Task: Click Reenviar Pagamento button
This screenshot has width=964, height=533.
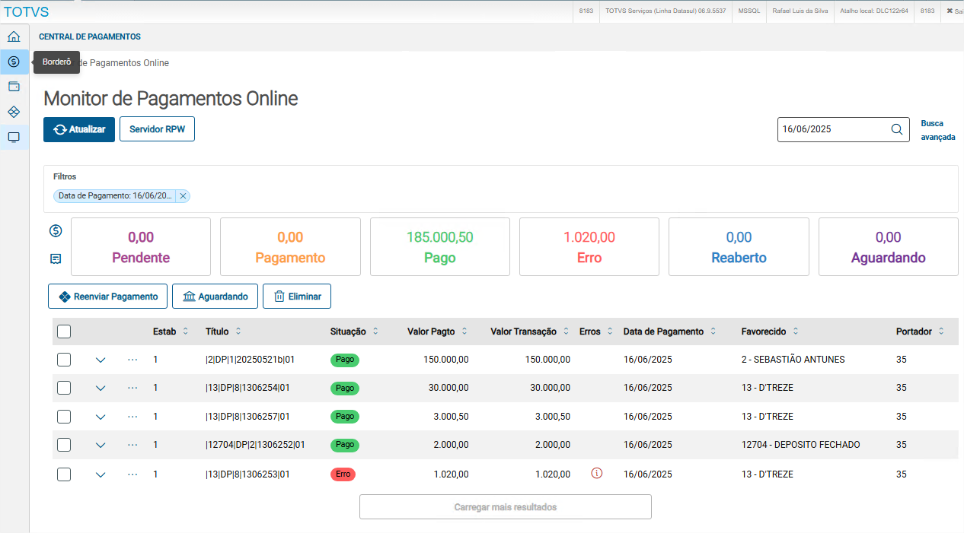Action: [107, 297]
